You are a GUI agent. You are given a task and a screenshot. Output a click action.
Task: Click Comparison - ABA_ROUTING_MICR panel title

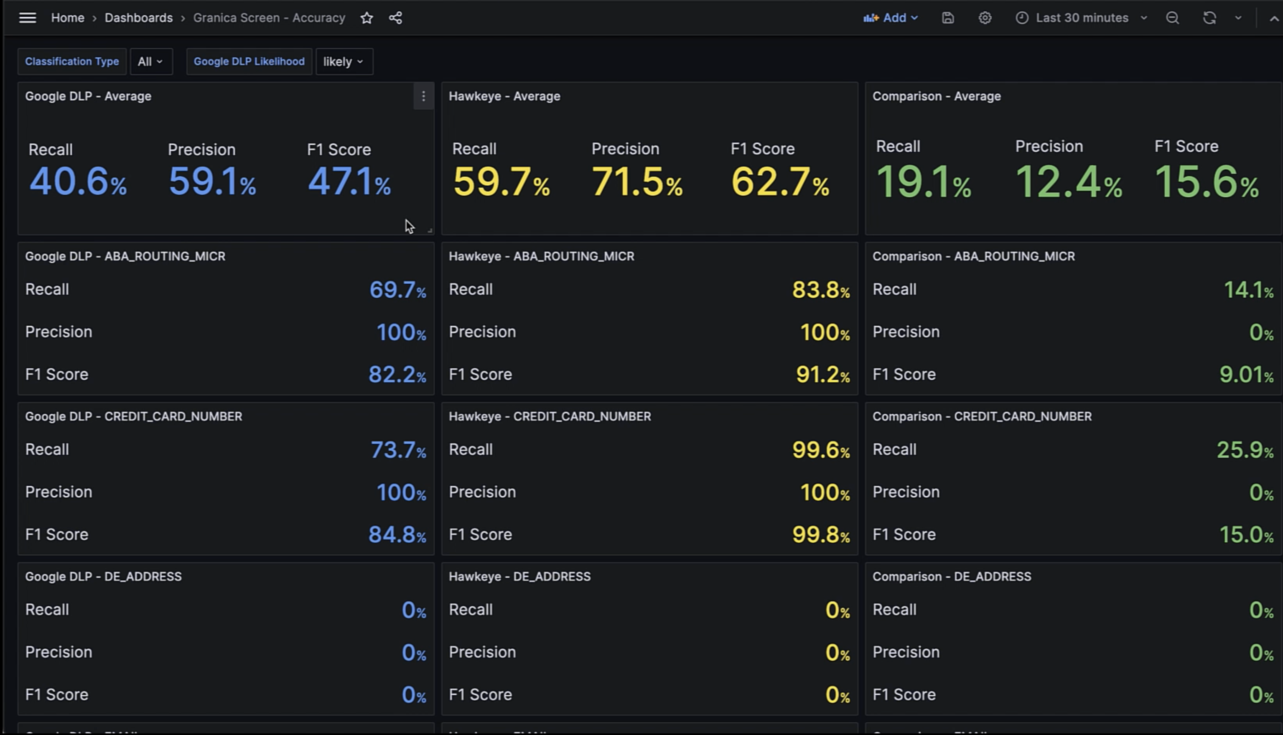coord(974,256)
